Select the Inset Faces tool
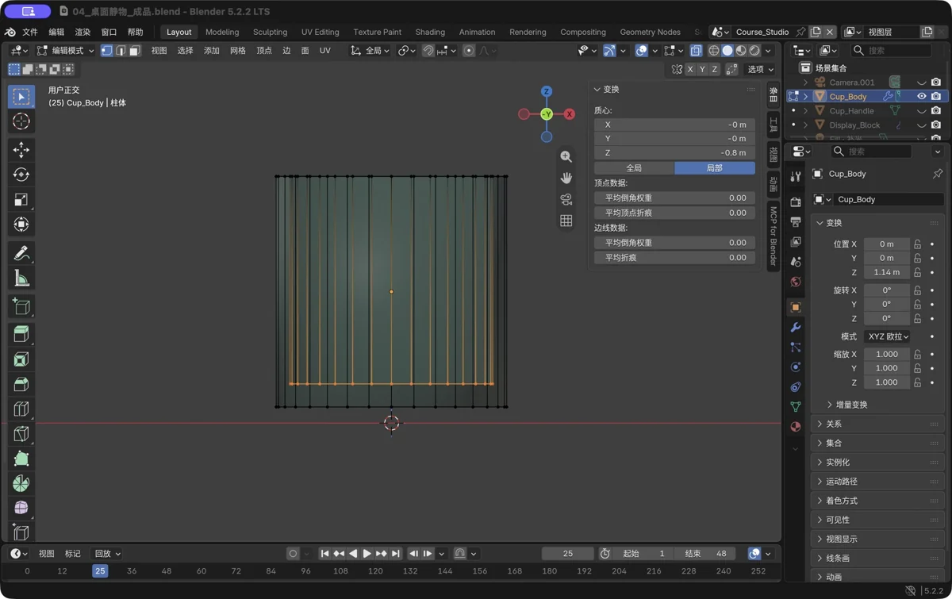 point(21,359)
